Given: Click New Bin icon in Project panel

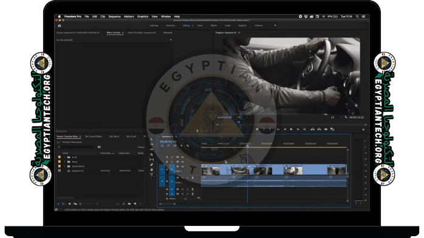Looking at the screenshot, I should click(129, 203).
